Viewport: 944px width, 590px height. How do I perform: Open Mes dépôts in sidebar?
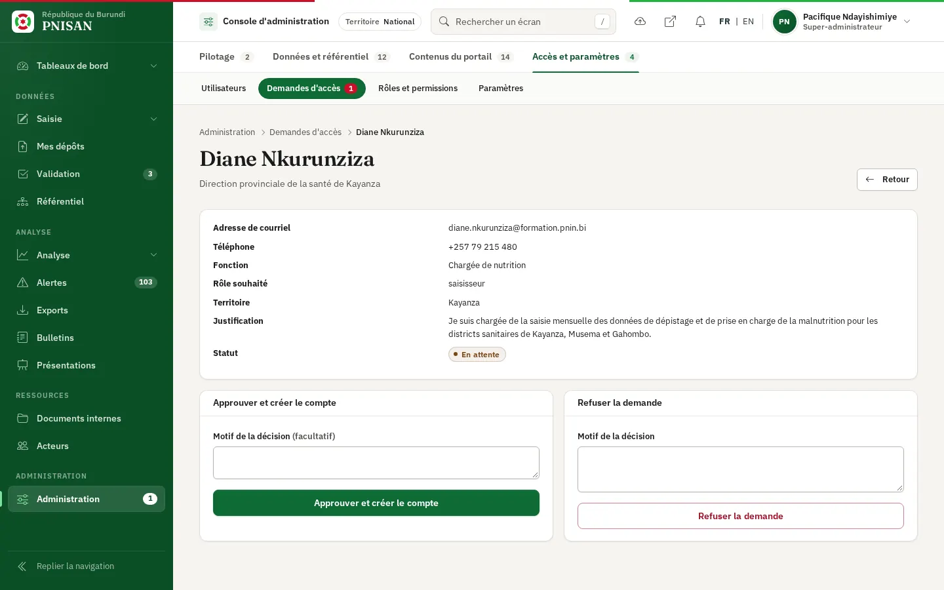[87, 146]
